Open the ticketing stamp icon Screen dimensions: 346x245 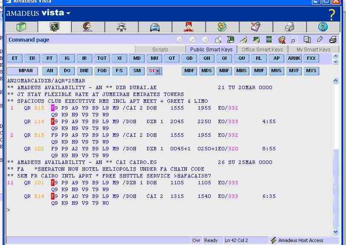coord(255,27)
